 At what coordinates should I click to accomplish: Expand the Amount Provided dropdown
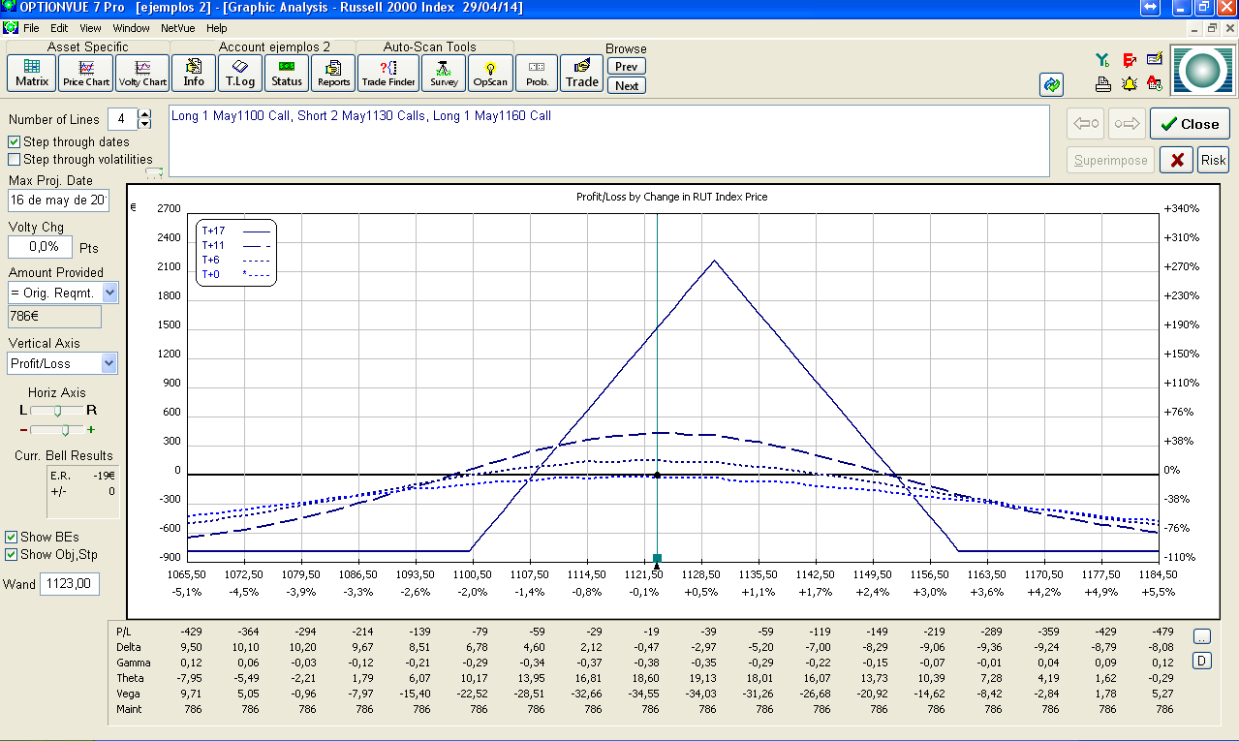coord(109,293)
